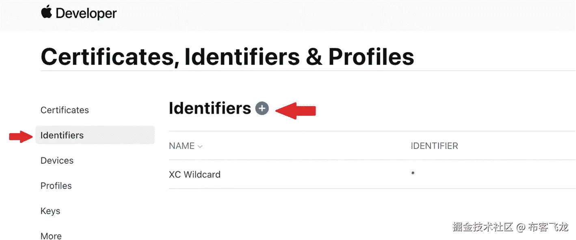
Task: Click the 布客飞龙 author watermark
Action: [x=548, y=227]
